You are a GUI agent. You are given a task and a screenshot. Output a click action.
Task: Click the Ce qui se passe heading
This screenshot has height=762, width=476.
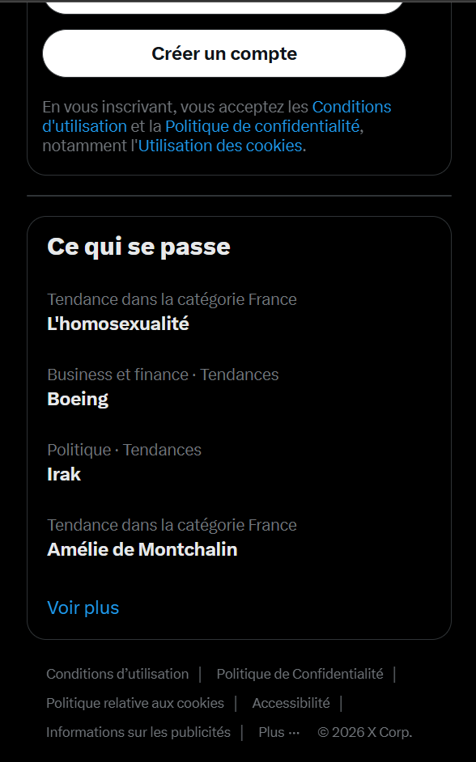pyautogui.click(x=138, y=247)
